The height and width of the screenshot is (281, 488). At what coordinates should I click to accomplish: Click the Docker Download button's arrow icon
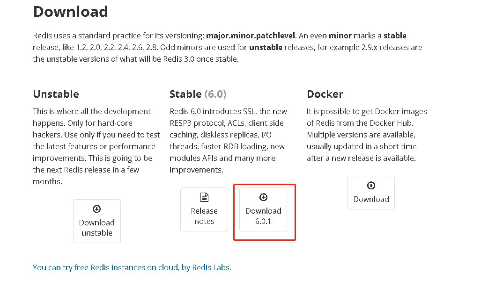(370, 186)
